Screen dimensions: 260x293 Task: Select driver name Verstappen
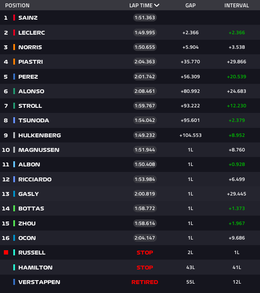coord(39,282)
